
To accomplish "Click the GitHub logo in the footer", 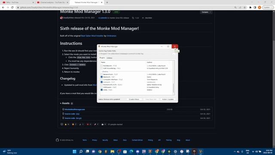I will click(57, 140).
